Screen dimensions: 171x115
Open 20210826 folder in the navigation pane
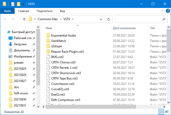click(20, 75)
